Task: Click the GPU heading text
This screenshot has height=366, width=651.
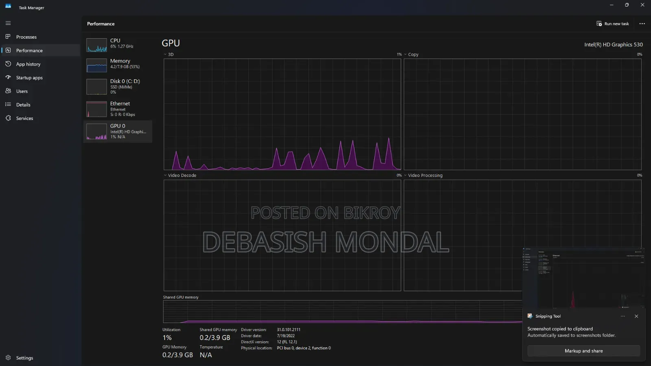Action: tap(171, 43)
